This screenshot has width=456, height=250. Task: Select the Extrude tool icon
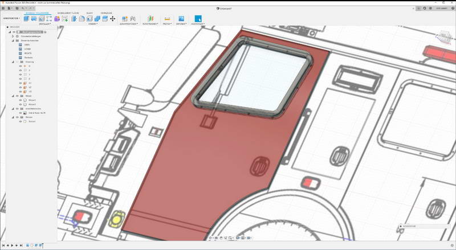tap(26, 19)
